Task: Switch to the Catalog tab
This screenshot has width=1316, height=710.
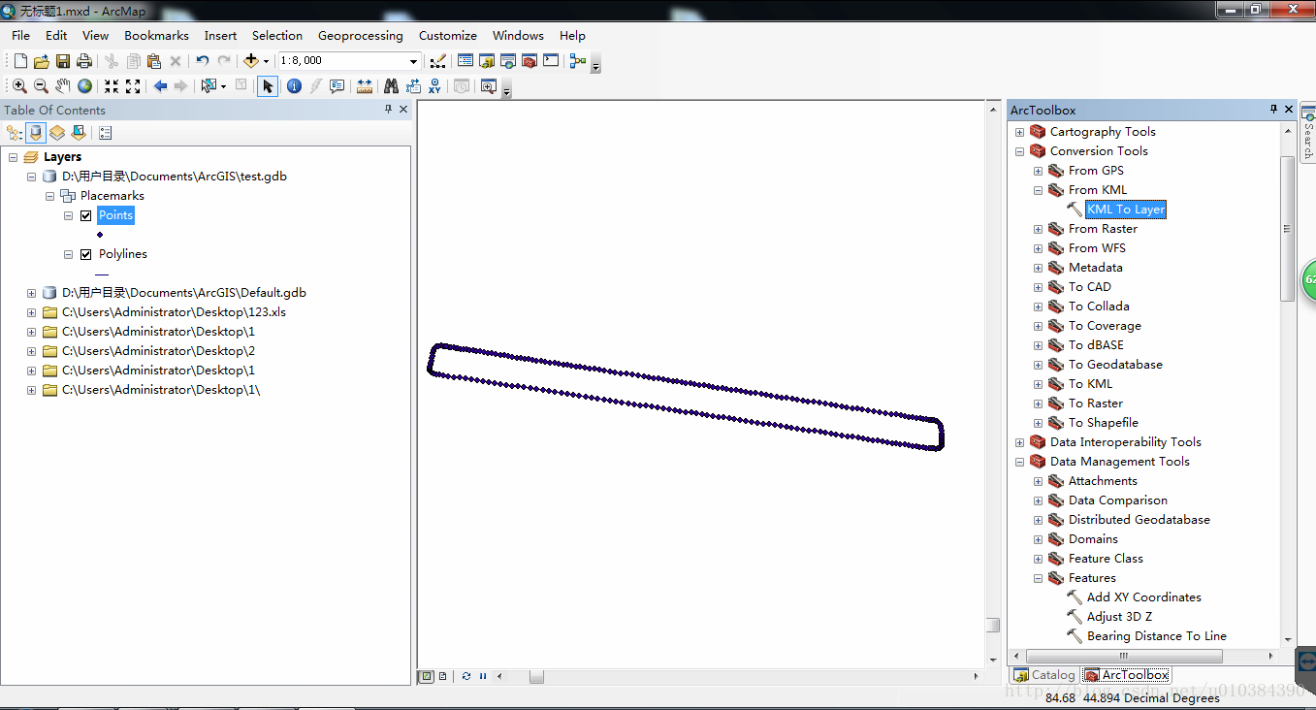Action: (1044, 675)
